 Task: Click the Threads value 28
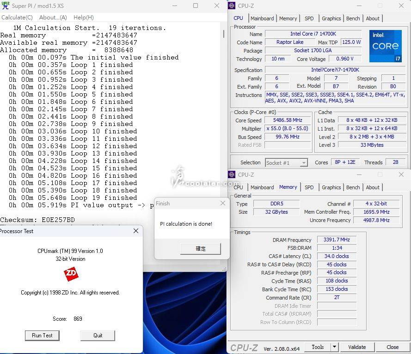coord(395,162)
